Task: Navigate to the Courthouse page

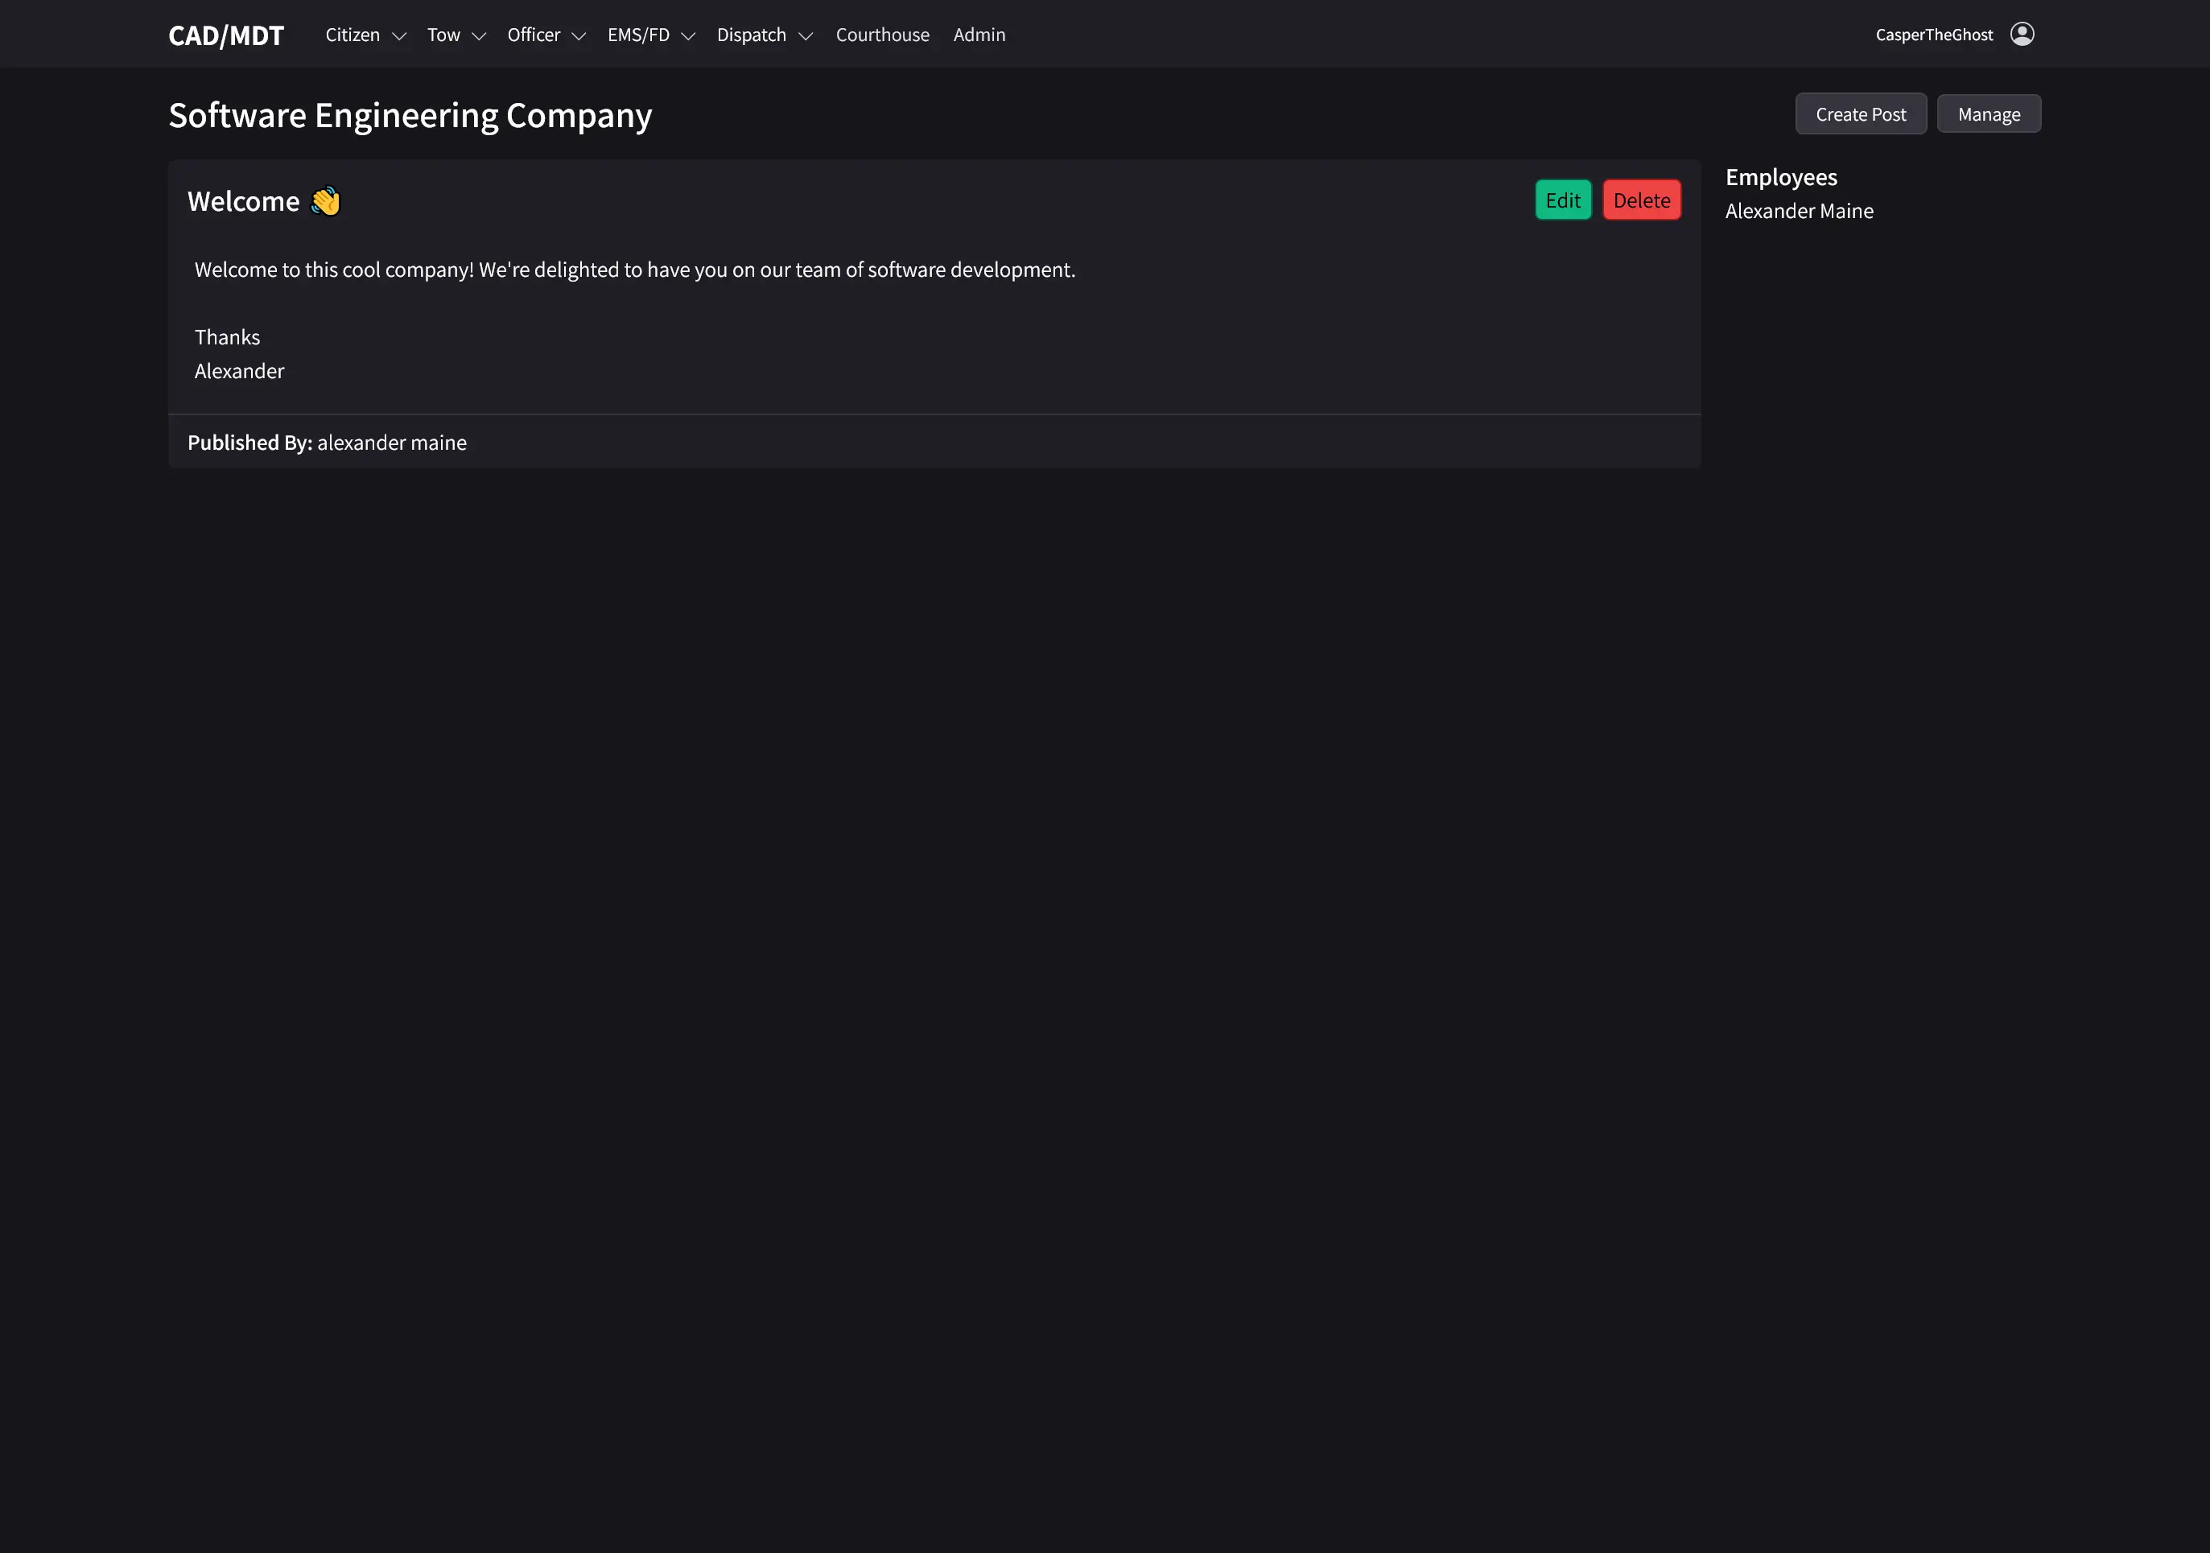Action: click(x=882, y=35)
